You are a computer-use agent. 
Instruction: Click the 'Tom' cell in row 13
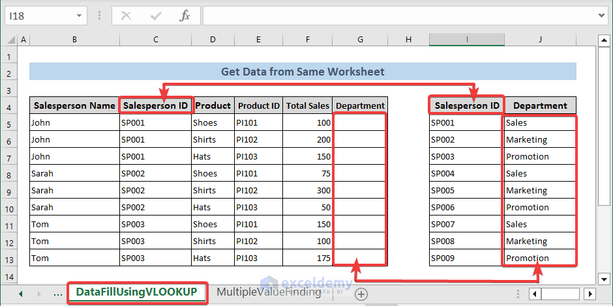pyautogui.click(x=75, y=258)
